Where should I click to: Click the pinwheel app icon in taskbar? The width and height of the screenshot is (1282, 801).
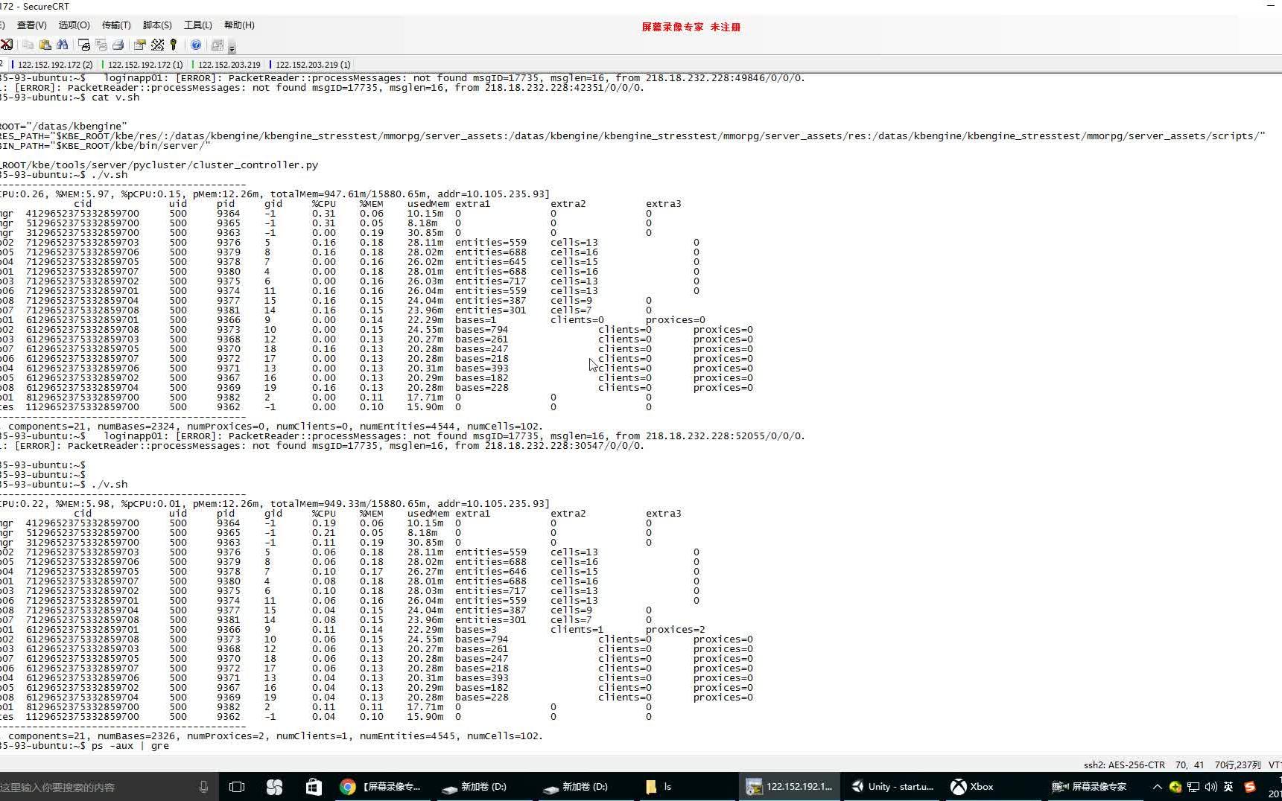274,787
